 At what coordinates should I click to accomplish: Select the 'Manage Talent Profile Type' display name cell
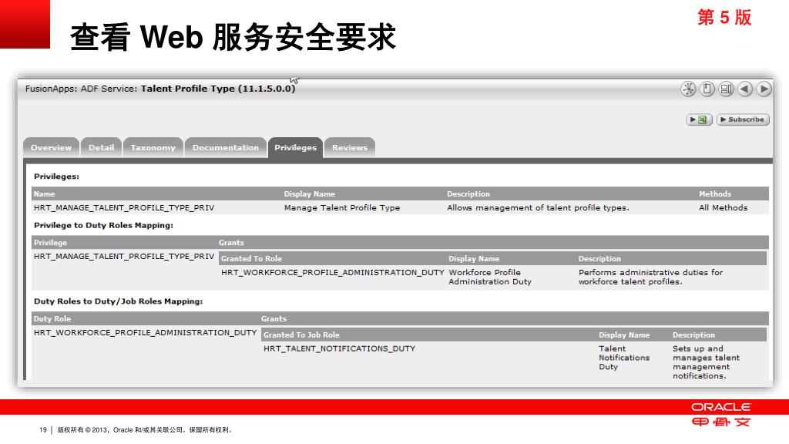(x=342, y=207)
